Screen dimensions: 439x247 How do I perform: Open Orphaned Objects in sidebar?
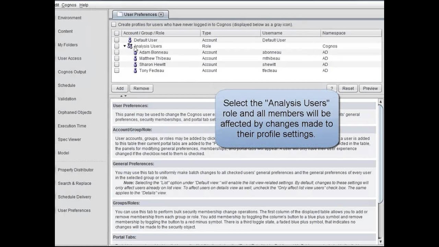click(x=75, y=113)
